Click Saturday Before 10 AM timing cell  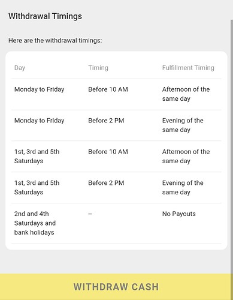coord(108,152)
